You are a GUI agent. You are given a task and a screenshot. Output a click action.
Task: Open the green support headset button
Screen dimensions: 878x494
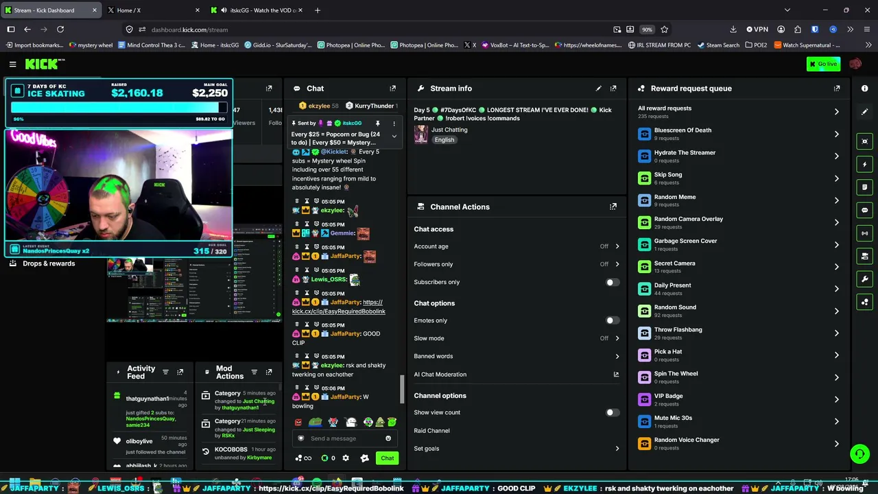(x=859, y=454)
